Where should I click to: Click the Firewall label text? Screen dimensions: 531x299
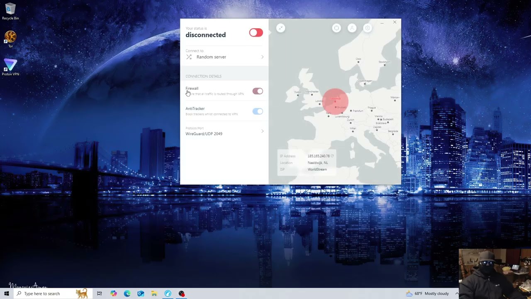pyautogui.click(x=192, y=88)
